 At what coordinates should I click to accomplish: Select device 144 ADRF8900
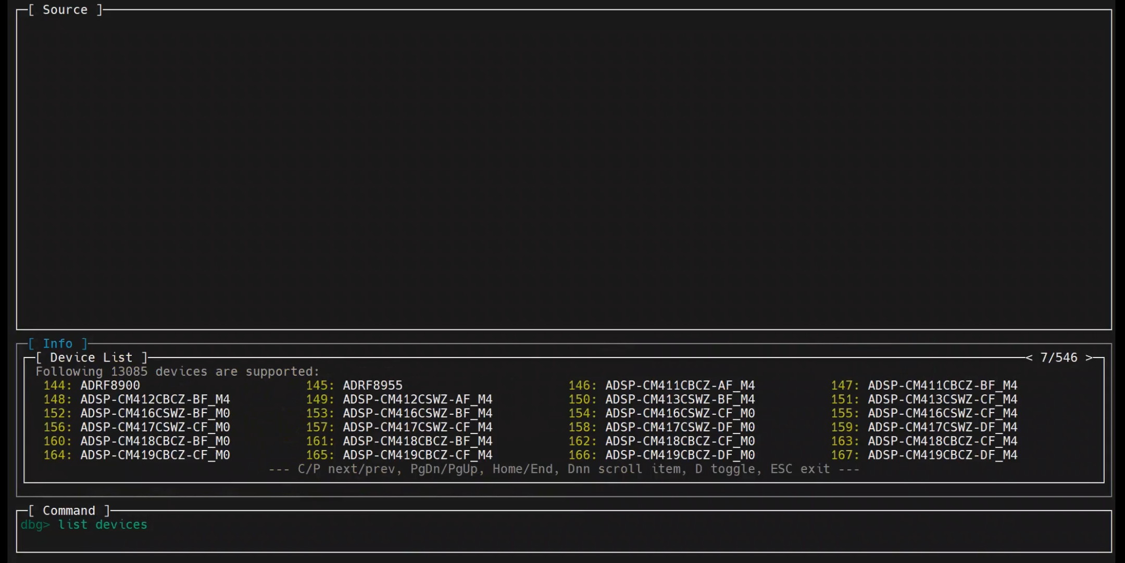pos(110,386)
